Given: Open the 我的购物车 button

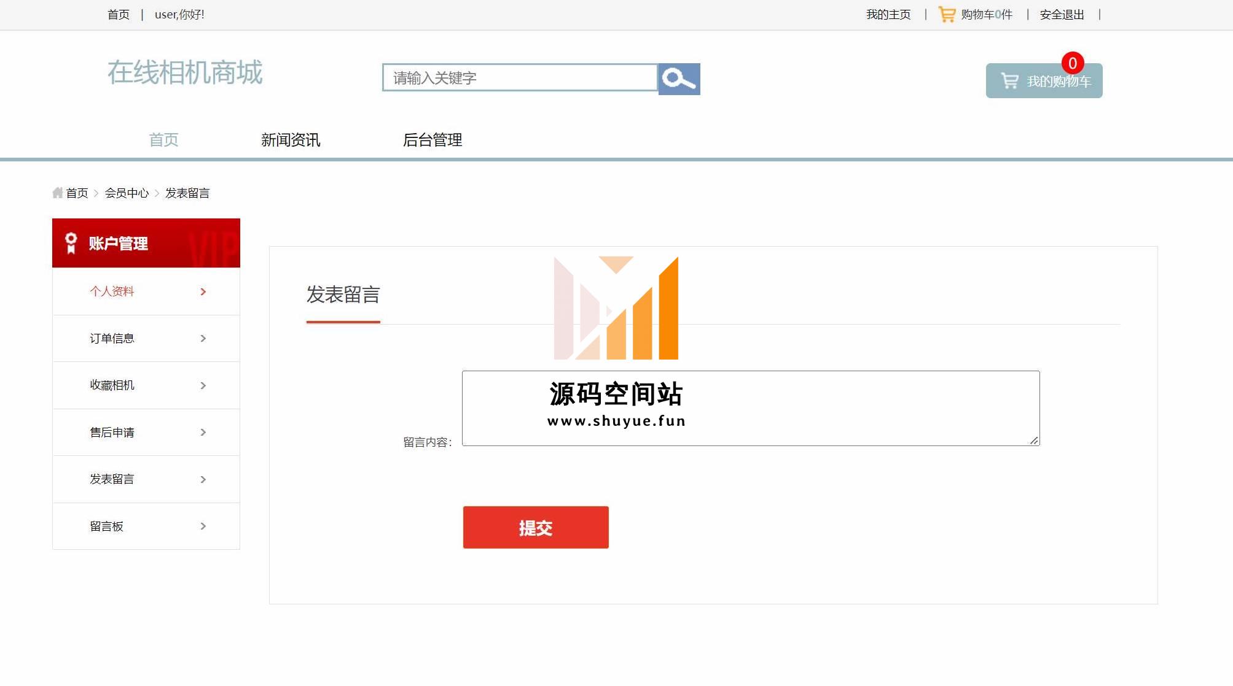Looking at the screenshot, I should (x=1044, y=80).
